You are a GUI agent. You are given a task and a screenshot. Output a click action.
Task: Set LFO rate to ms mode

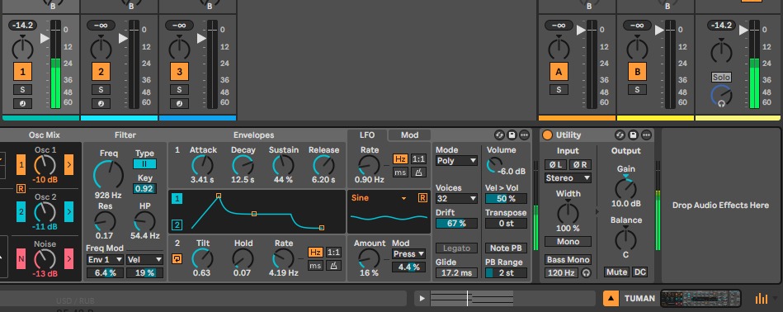click(x=400, y=173)
